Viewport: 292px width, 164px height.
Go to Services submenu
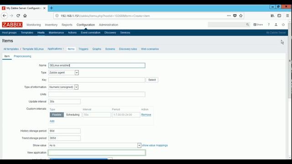[125, 32]
